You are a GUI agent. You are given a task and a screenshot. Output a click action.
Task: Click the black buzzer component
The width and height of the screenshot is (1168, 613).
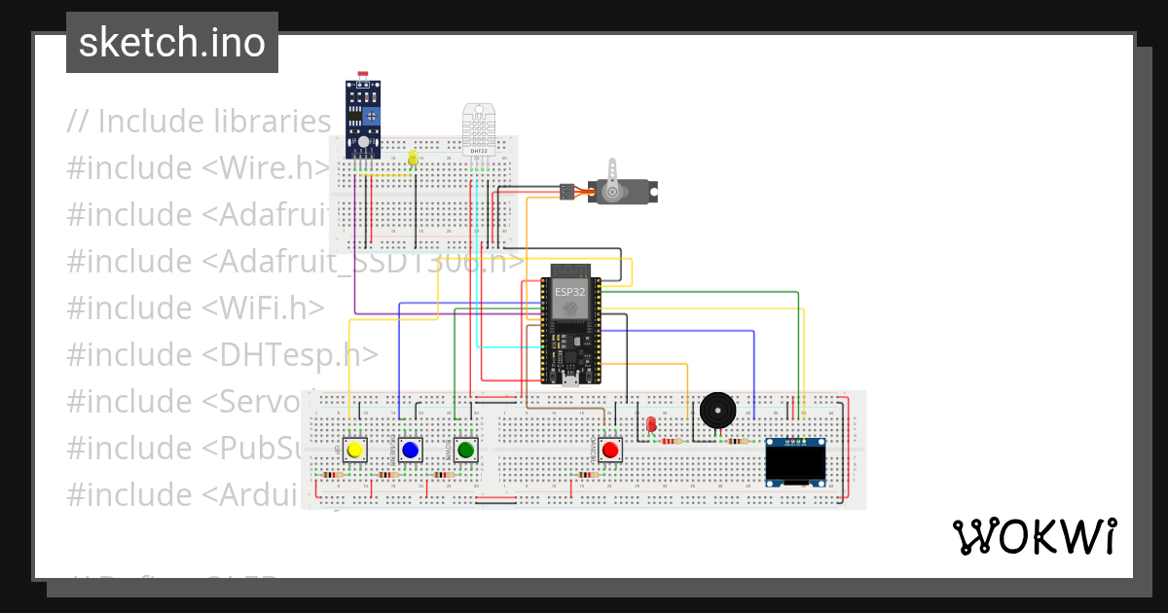click(x=717, y=411)
